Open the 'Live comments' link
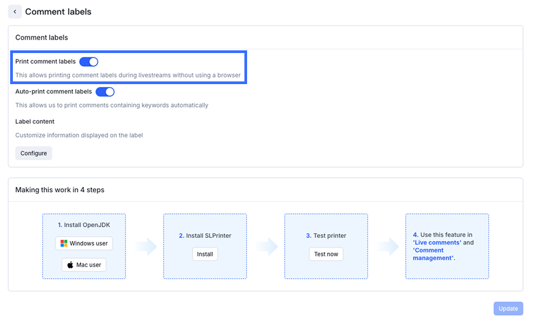Screen dimensions: 536x330 (437, 243)
